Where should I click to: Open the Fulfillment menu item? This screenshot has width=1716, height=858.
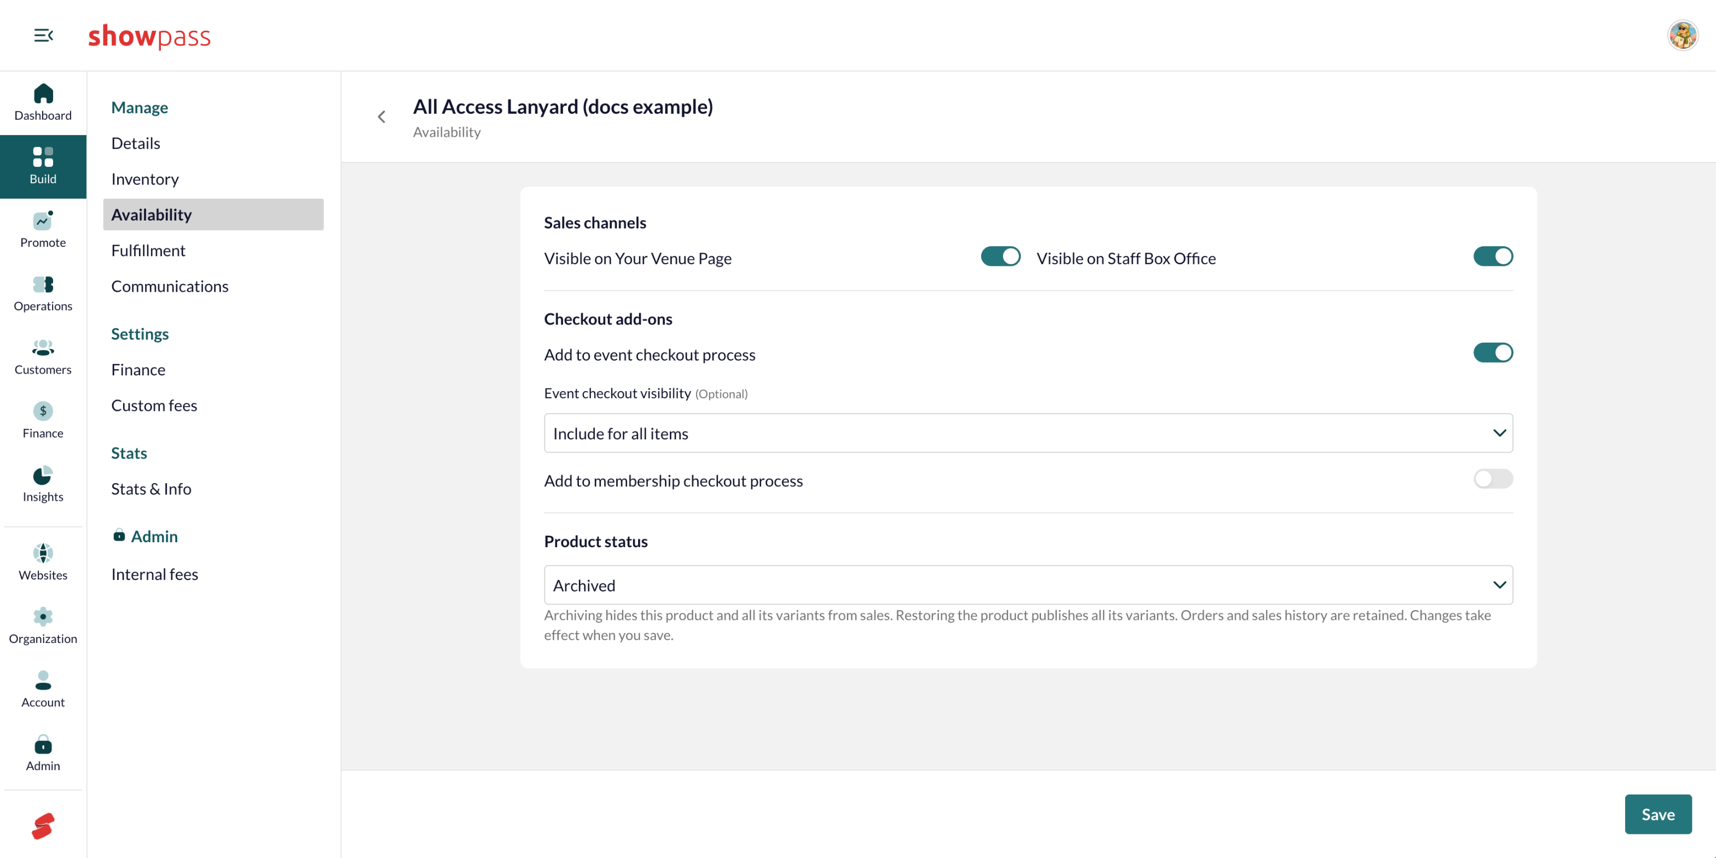pyautogui.click(x=213, y=251)
